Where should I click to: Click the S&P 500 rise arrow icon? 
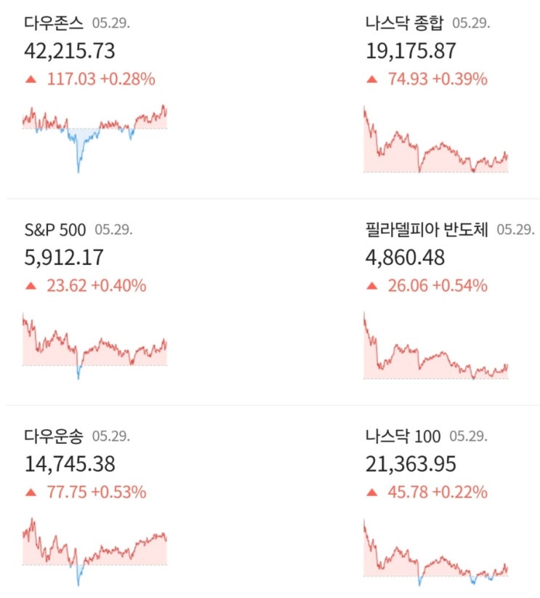(31, 286)
